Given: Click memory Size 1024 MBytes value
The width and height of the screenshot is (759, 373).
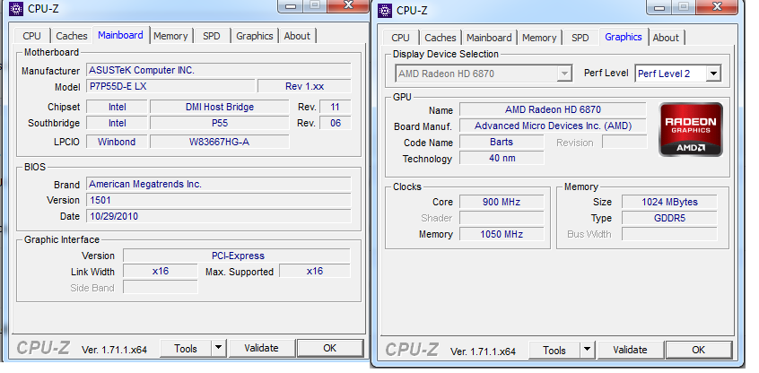Looking at the screenshot, I should point(669,203).
